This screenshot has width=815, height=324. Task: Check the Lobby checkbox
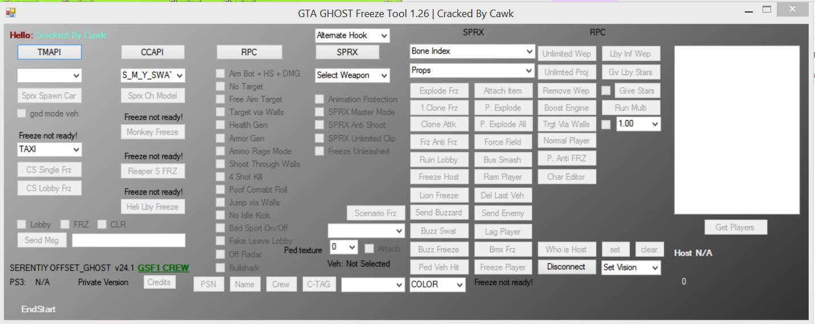[x=22, y=224]
